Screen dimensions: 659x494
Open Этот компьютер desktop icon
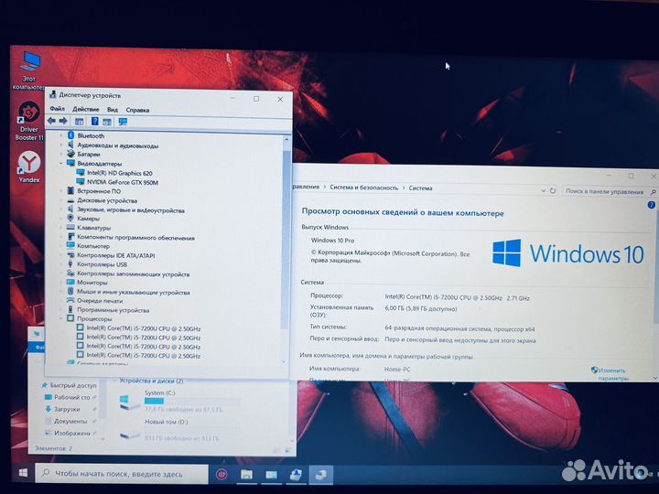click(x=29, y=70)
